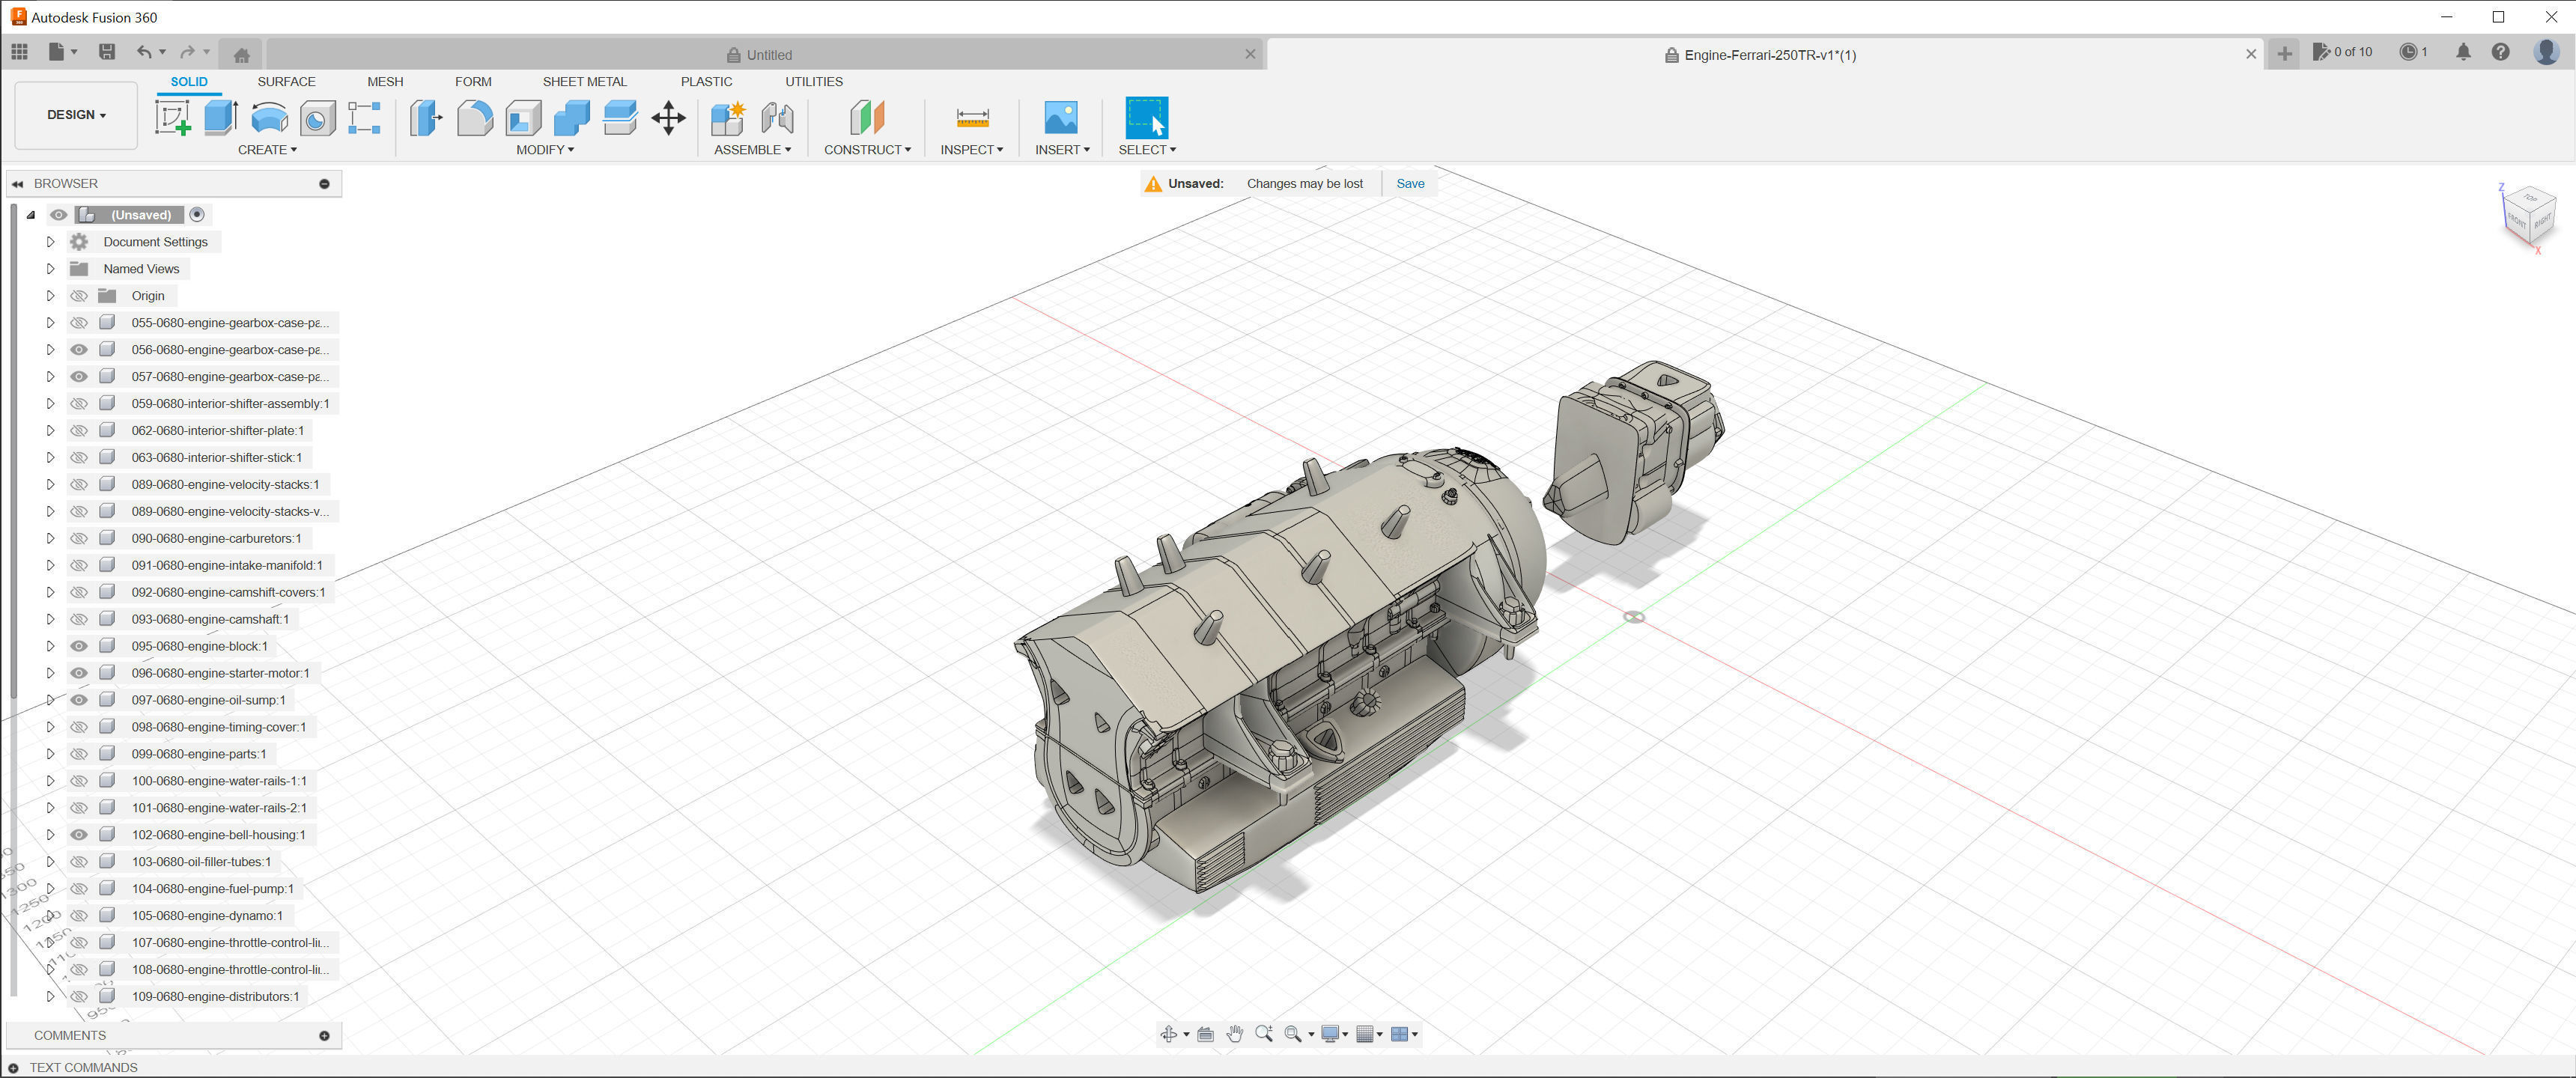Show the 090-0680-engine-carburetors component

click(x=79, y=538)
